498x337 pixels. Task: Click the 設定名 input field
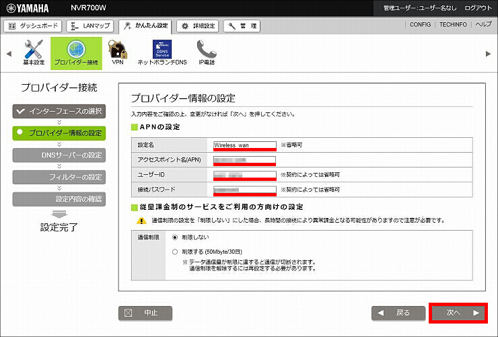click(x=244, y=145)
